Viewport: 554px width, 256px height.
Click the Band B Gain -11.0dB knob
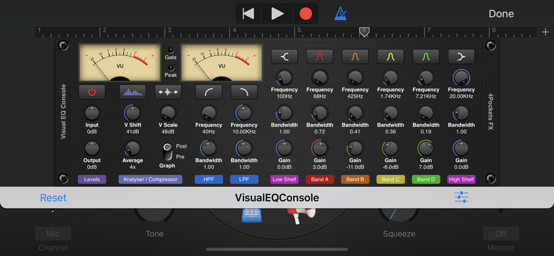click(355, 148)
